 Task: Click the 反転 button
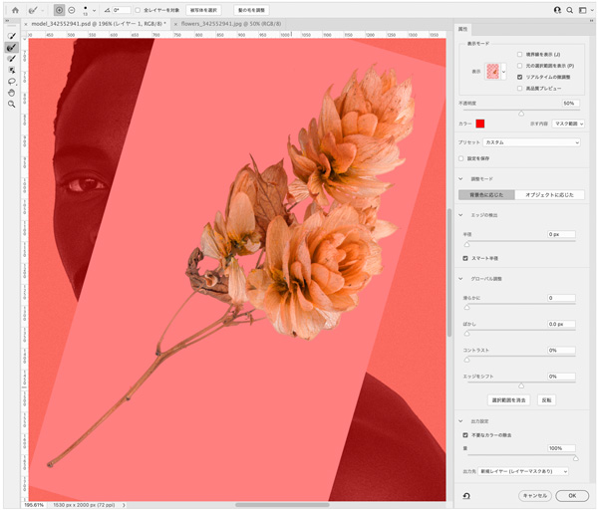(546, 400)
